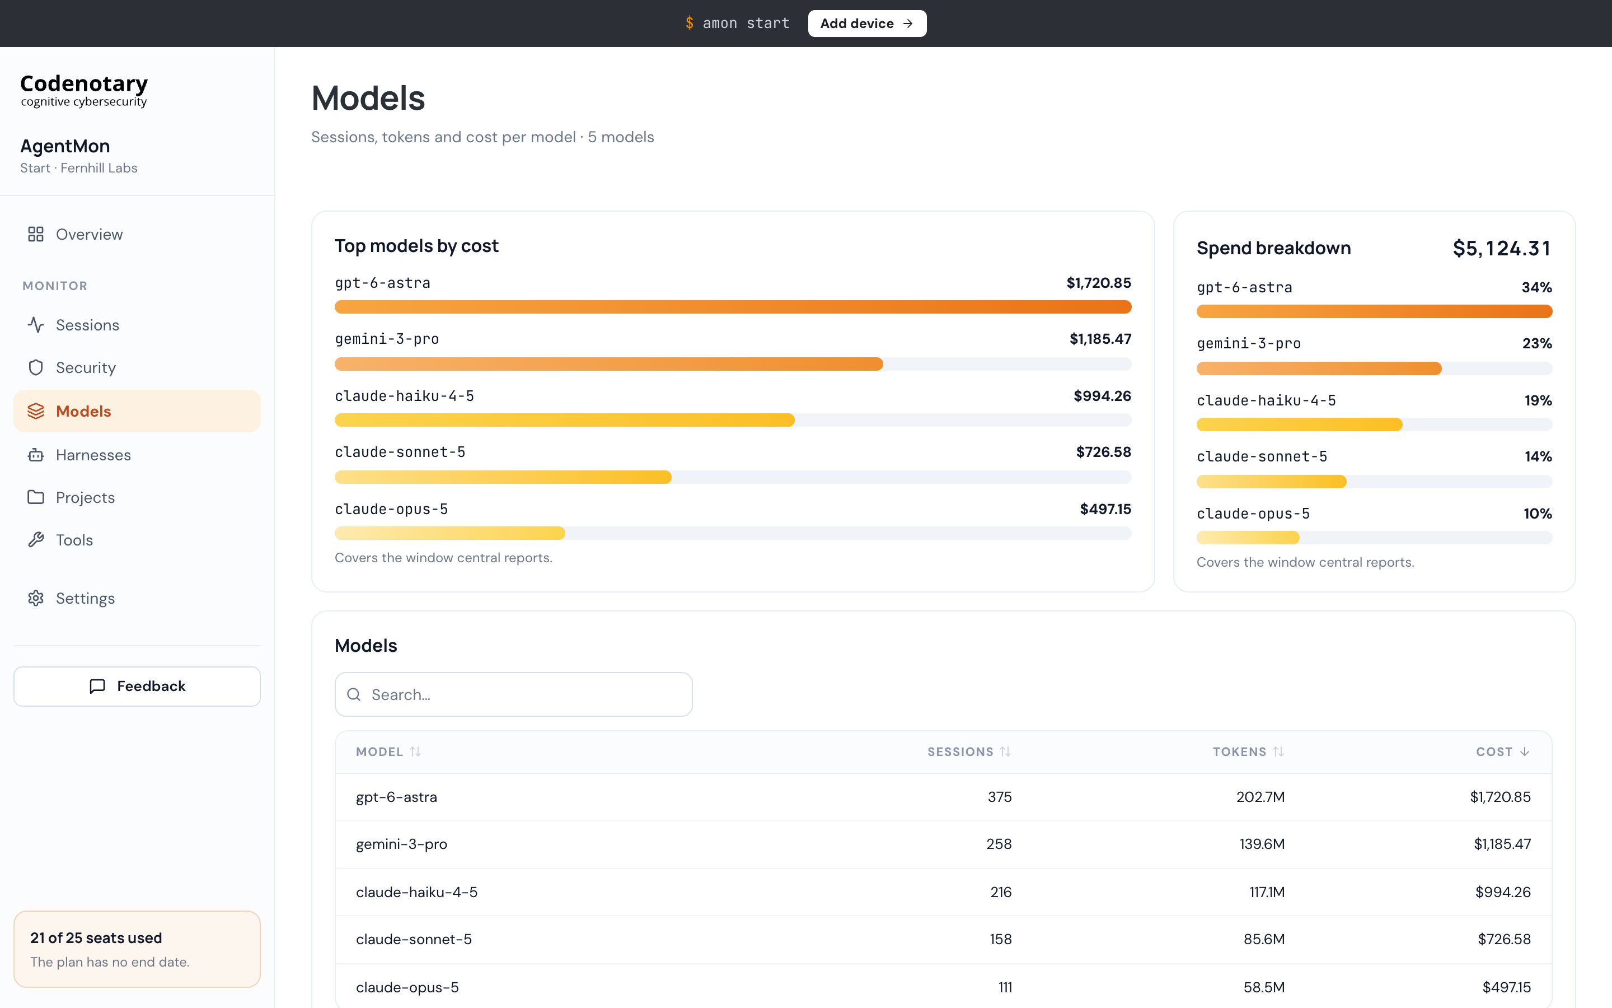1612x1008 pixels.
Task: Click the Tools wrench icon
Action: tap(36, 540)
